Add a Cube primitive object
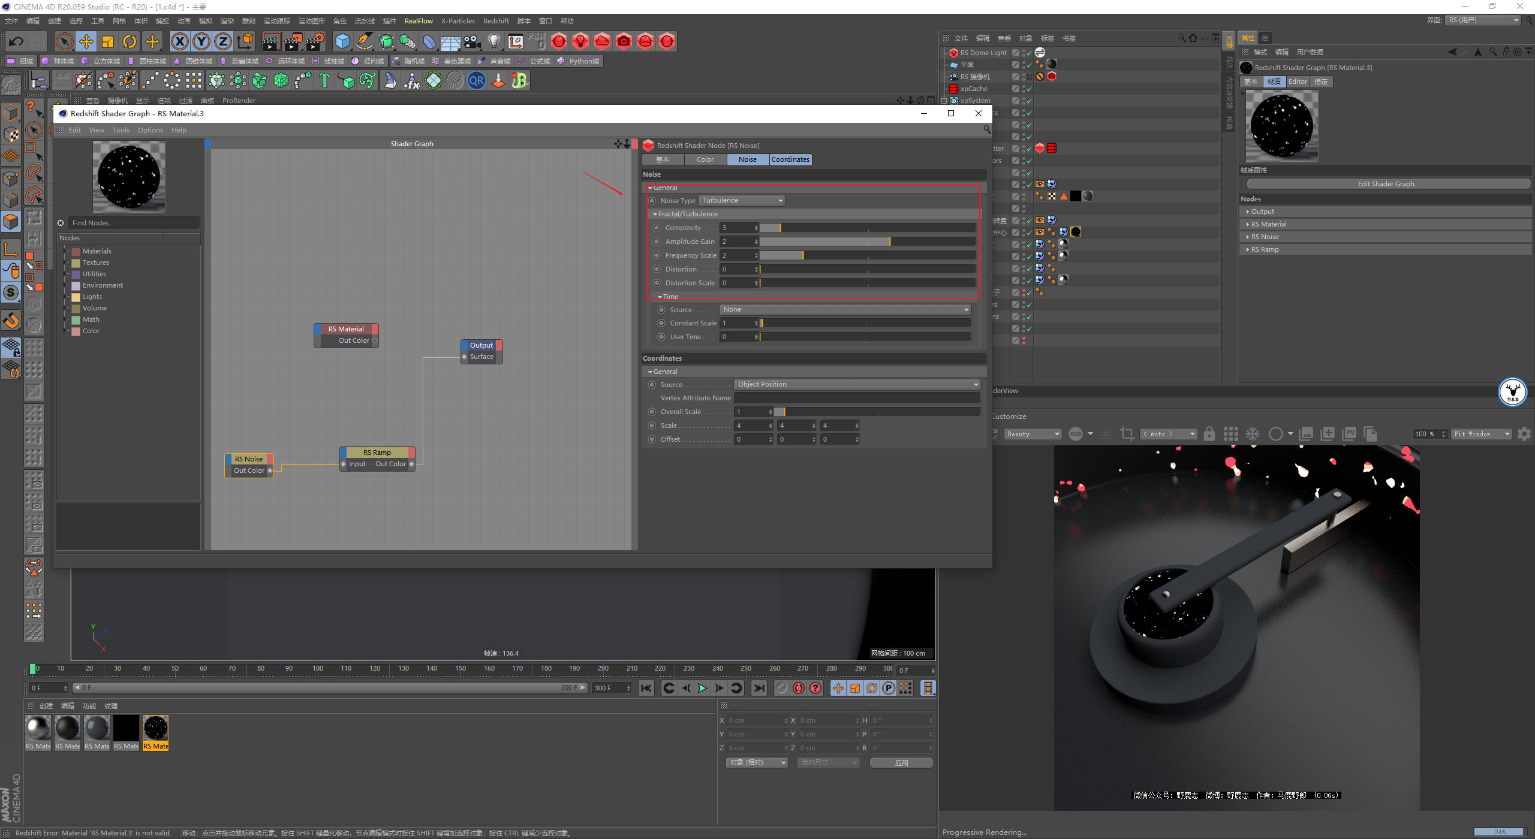 [342, 41]
